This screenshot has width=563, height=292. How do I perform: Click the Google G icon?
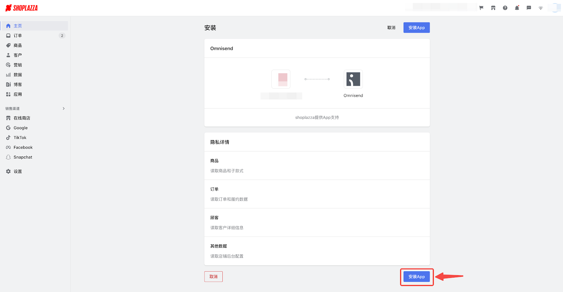(8, 128)
